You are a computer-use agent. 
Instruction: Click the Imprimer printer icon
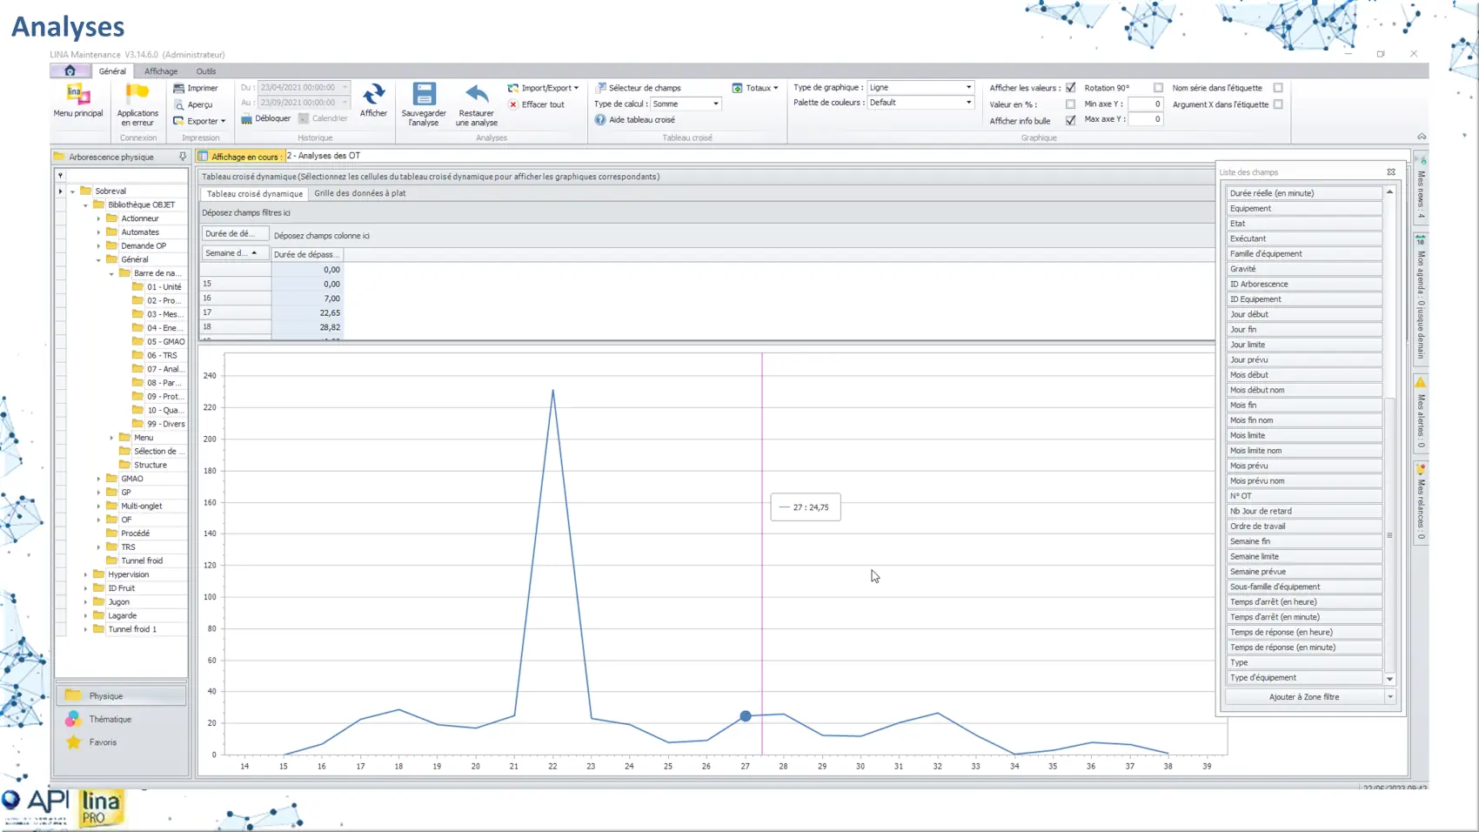click(178, 88)
